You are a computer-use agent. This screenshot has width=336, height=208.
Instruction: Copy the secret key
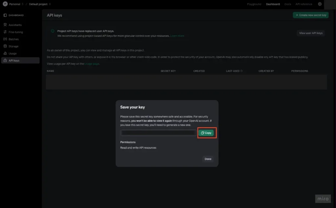(206, 133)
